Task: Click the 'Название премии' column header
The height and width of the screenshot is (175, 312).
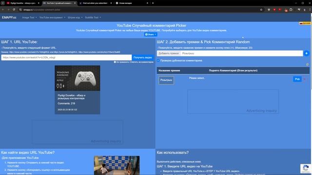Action: (x=169, y=70)
